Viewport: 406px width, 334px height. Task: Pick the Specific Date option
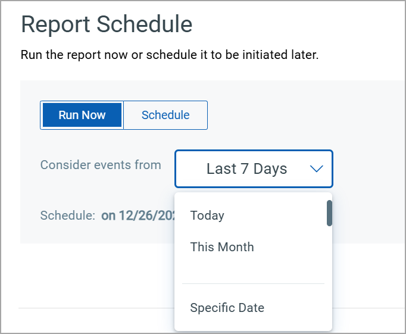(x=227, y=308)
